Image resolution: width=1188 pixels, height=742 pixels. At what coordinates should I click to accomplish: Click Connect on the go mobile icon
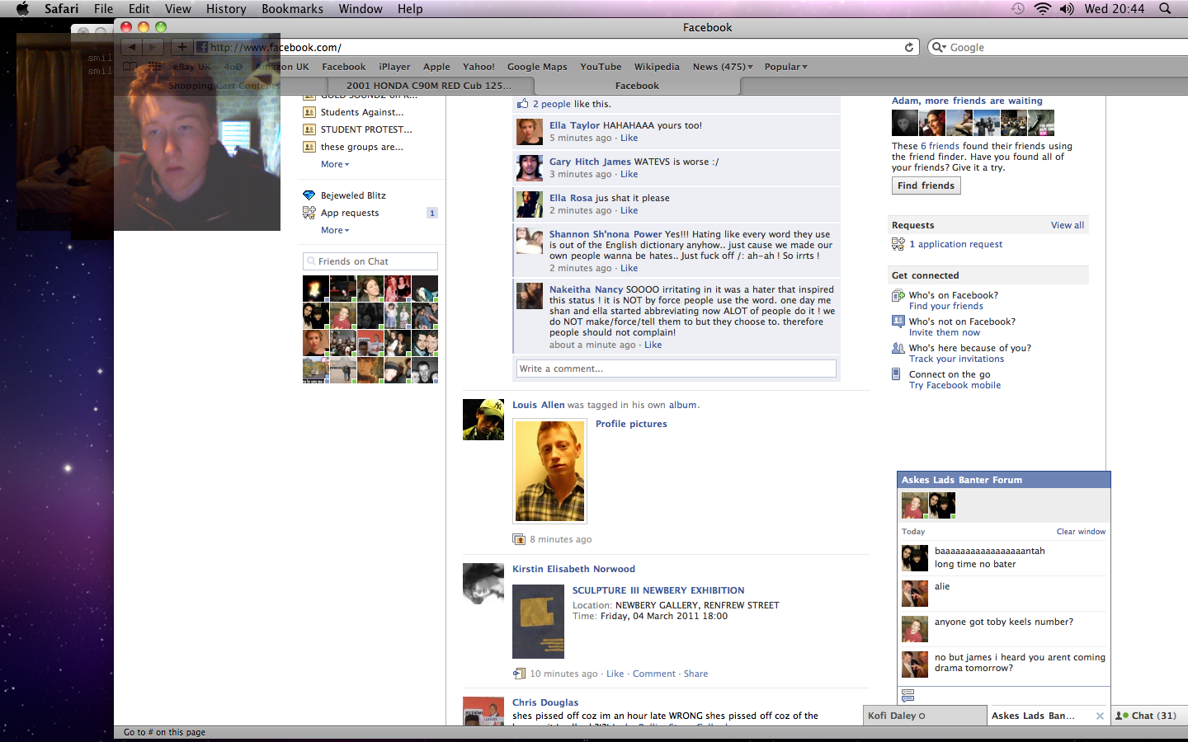[x=897, y=374]
